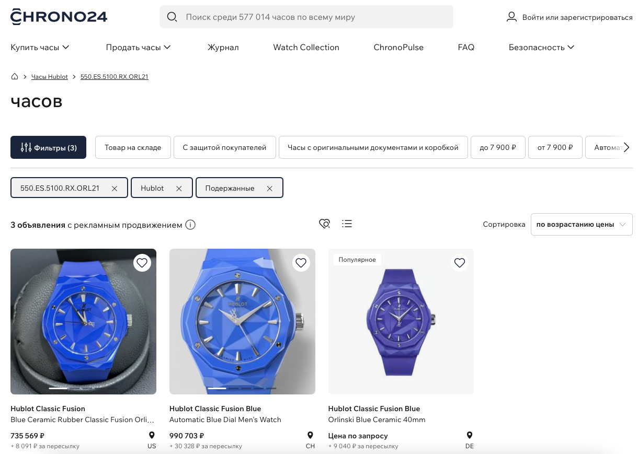
Task: Click the Часы Hublot breadcrumb link
Action: (x=50, y=77)
